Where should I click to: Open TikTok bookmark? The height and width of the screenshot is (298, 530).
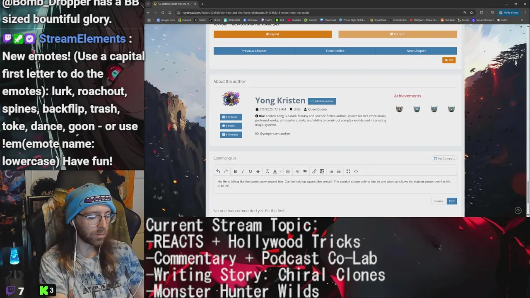pos(215,20)
